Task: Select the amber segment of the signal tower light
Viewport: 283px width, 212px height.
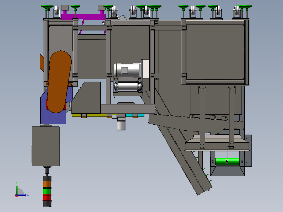Action: (x=47, y=184)
